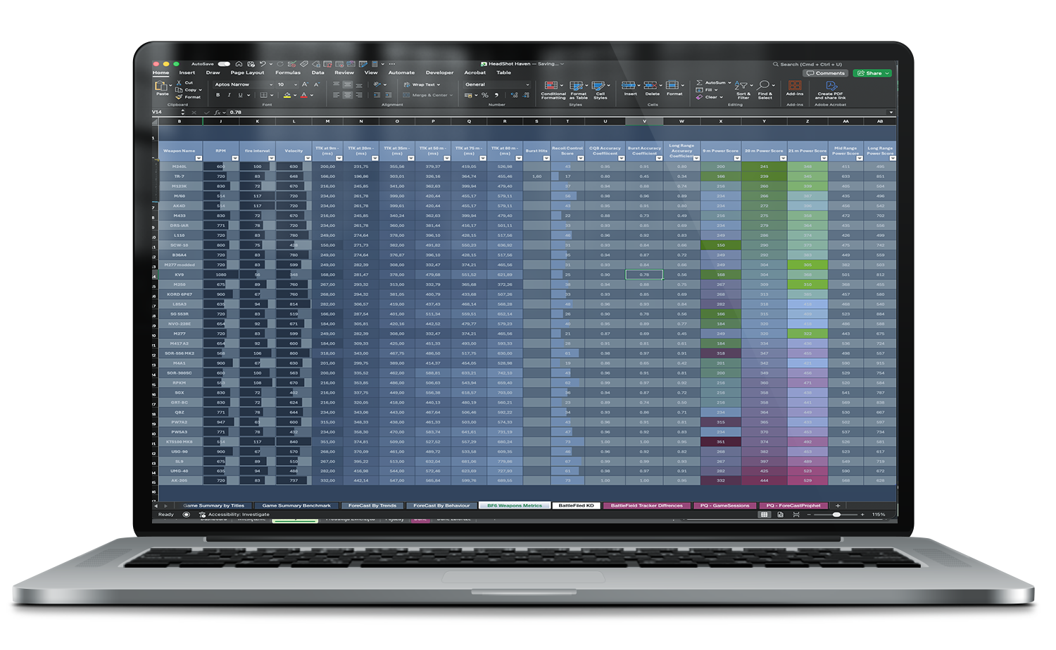Open the Comments button

coord(826,73)
